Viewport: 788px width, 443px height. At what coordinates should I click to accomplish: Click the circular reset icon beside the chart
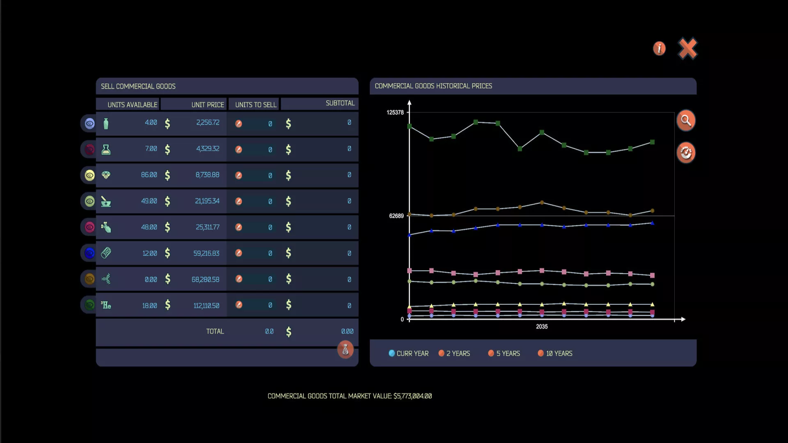click(686, 153)
